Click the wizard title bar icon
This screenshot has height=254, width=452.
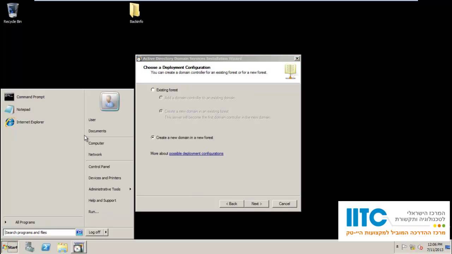click(x=139, y=59)
